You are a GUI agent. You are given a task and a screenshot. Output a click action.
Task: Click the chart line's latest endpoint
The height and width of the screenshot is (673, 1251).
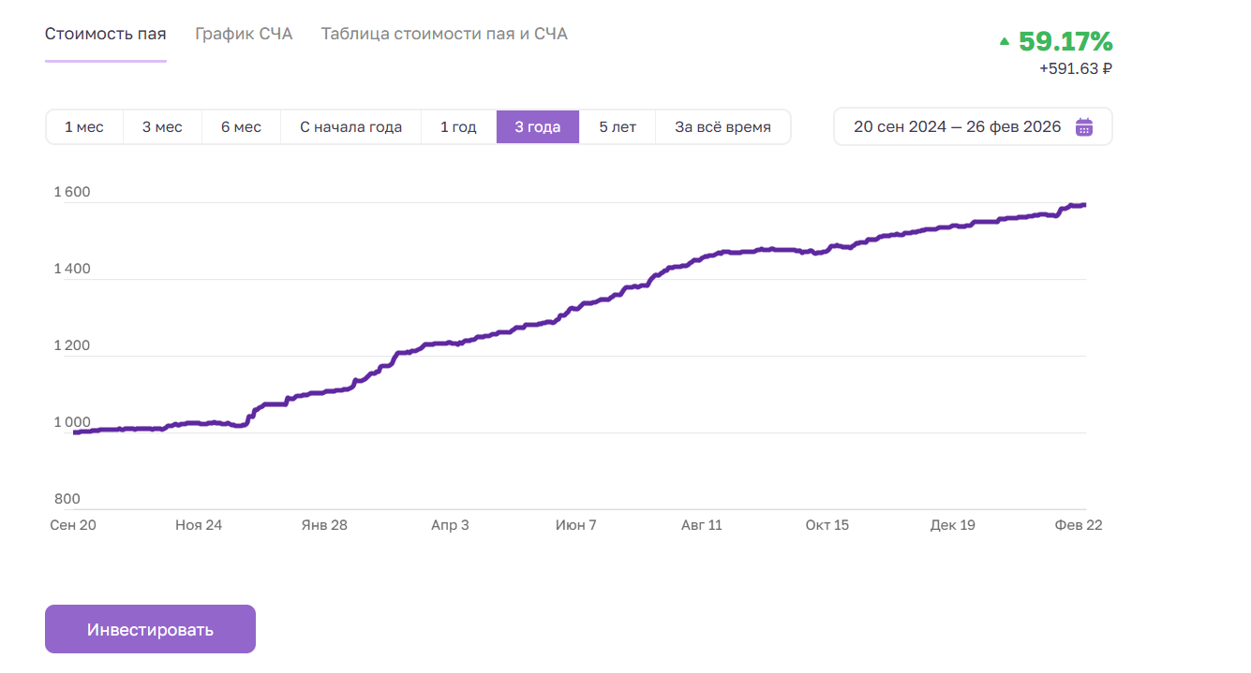(x=1084, y=205)
